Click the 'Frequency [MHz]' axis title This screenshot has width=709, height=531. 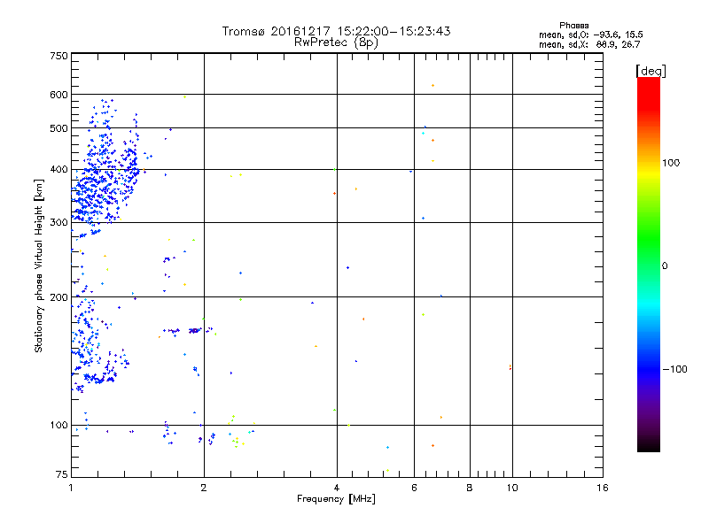336,499
